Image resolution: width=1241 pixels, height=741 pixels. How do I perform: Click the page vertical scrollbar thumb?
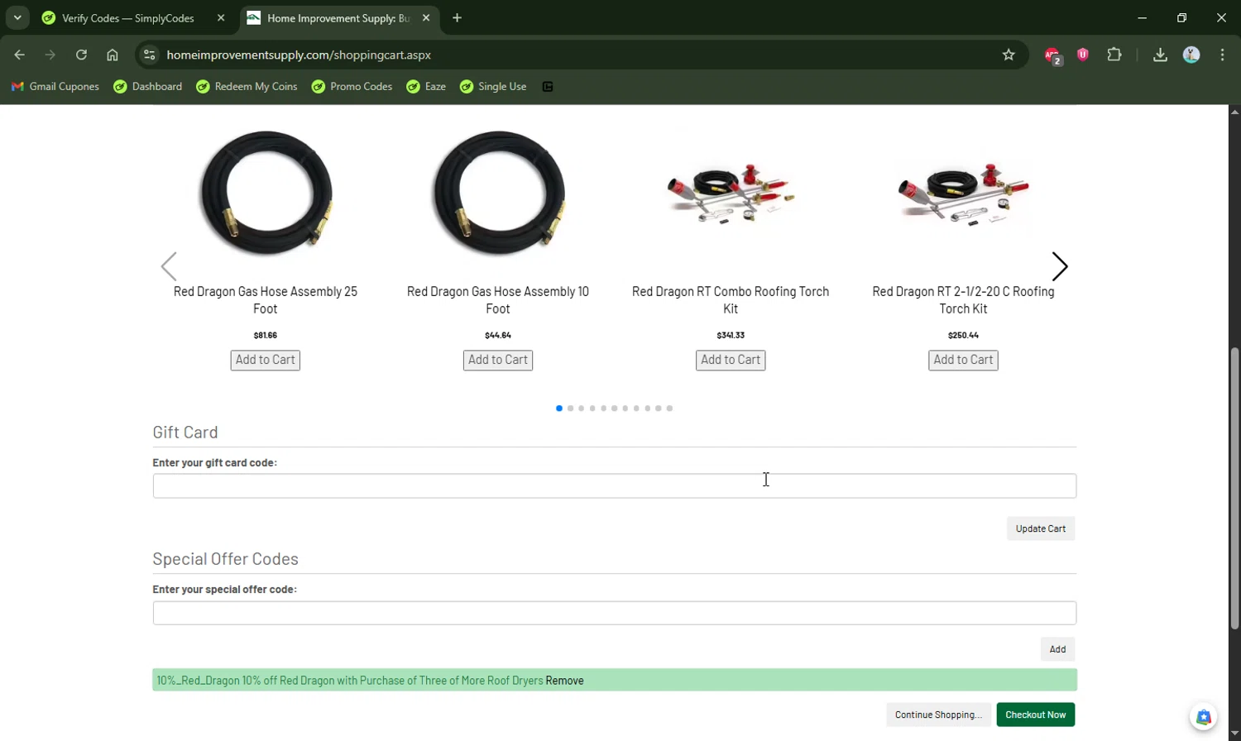pos(1234,488)
